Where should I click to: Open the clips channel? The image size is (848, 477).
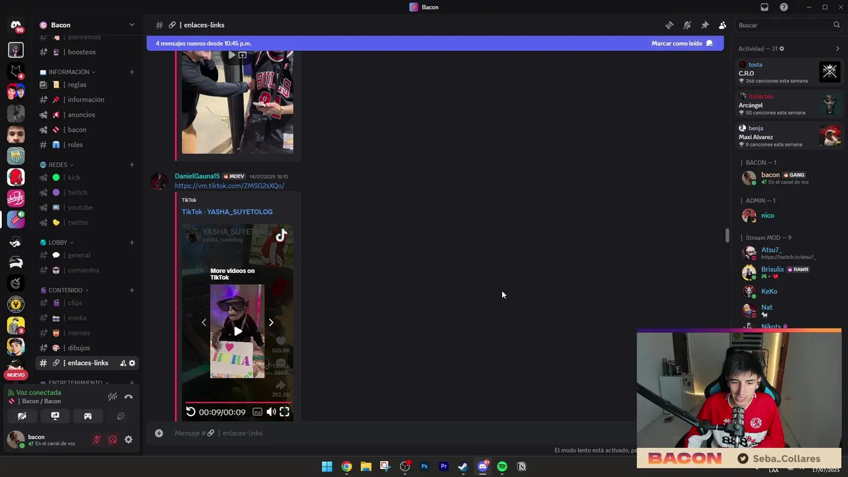(x=87, y=303)
